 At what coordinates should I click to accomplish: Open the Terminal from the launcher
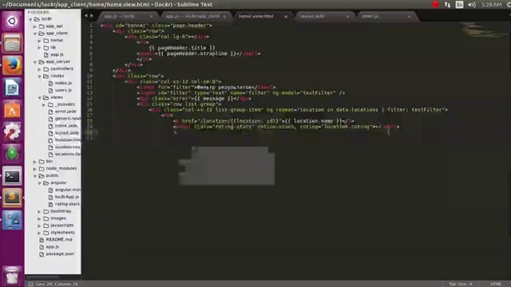pos(12,176)
